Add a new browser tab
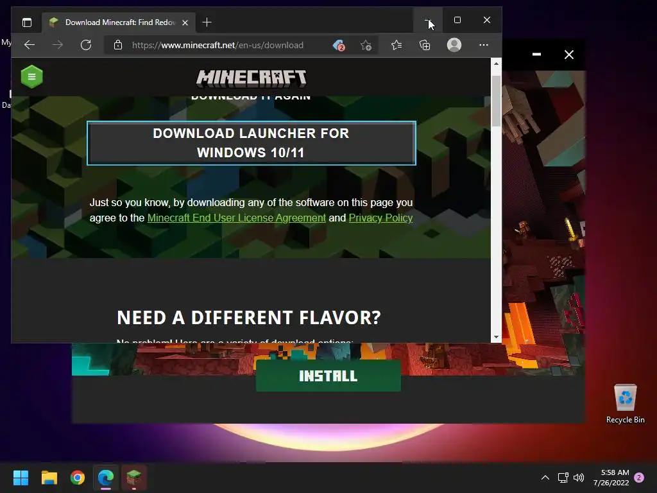The height and width of the screenshot is (493, 657). coord(207,22)
